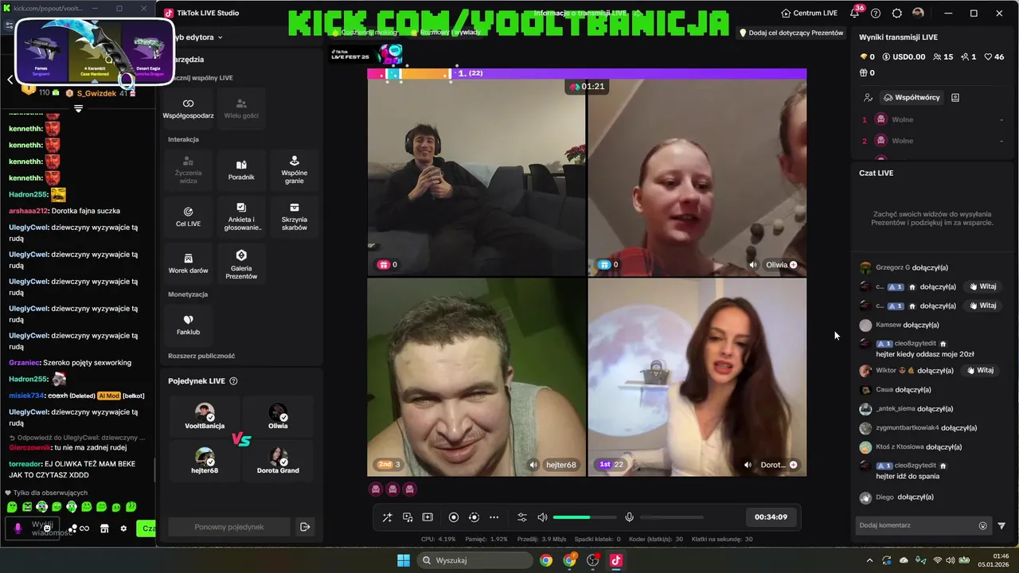Click the notifications bell with 36 badge
The height and width of the screenshot is (573, 1019).
[856, 13]
